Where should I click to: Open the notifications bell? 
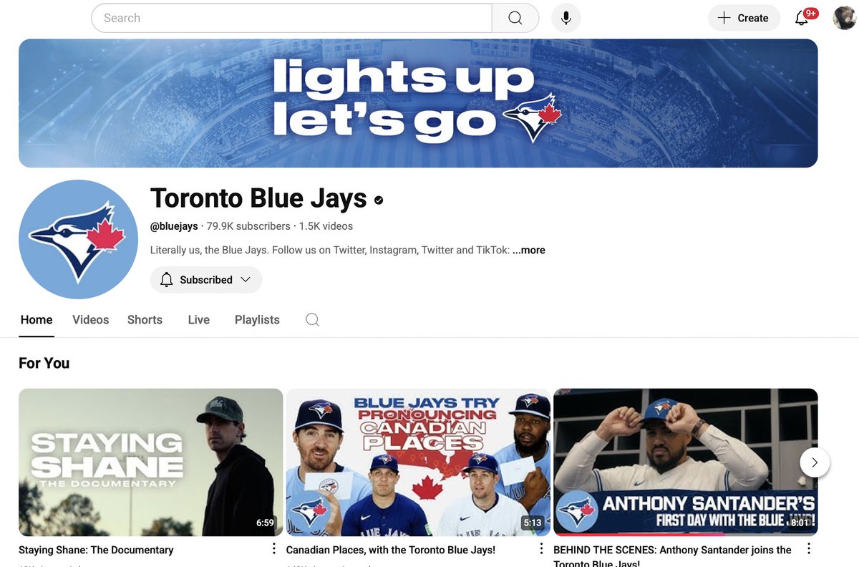tap(802, 18)
